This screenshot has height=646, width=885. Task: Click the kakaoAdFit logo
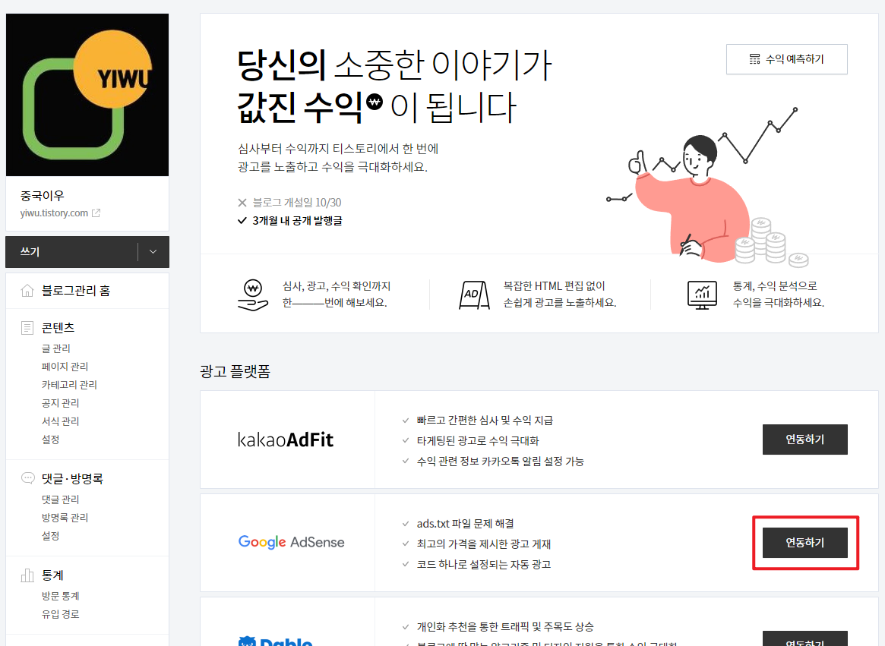click(x=286, y=440)
